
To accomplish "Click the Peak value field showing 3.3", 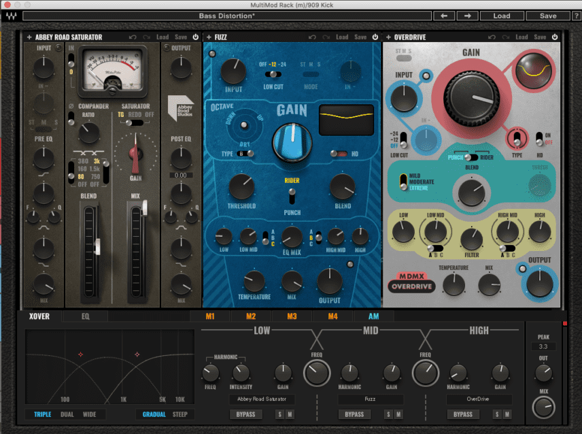I will (x=543, y=346).
